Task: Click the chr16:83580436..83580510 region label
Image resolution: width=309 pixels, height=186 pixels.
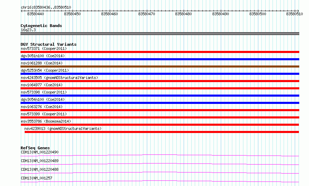Action: pos(46,7)
